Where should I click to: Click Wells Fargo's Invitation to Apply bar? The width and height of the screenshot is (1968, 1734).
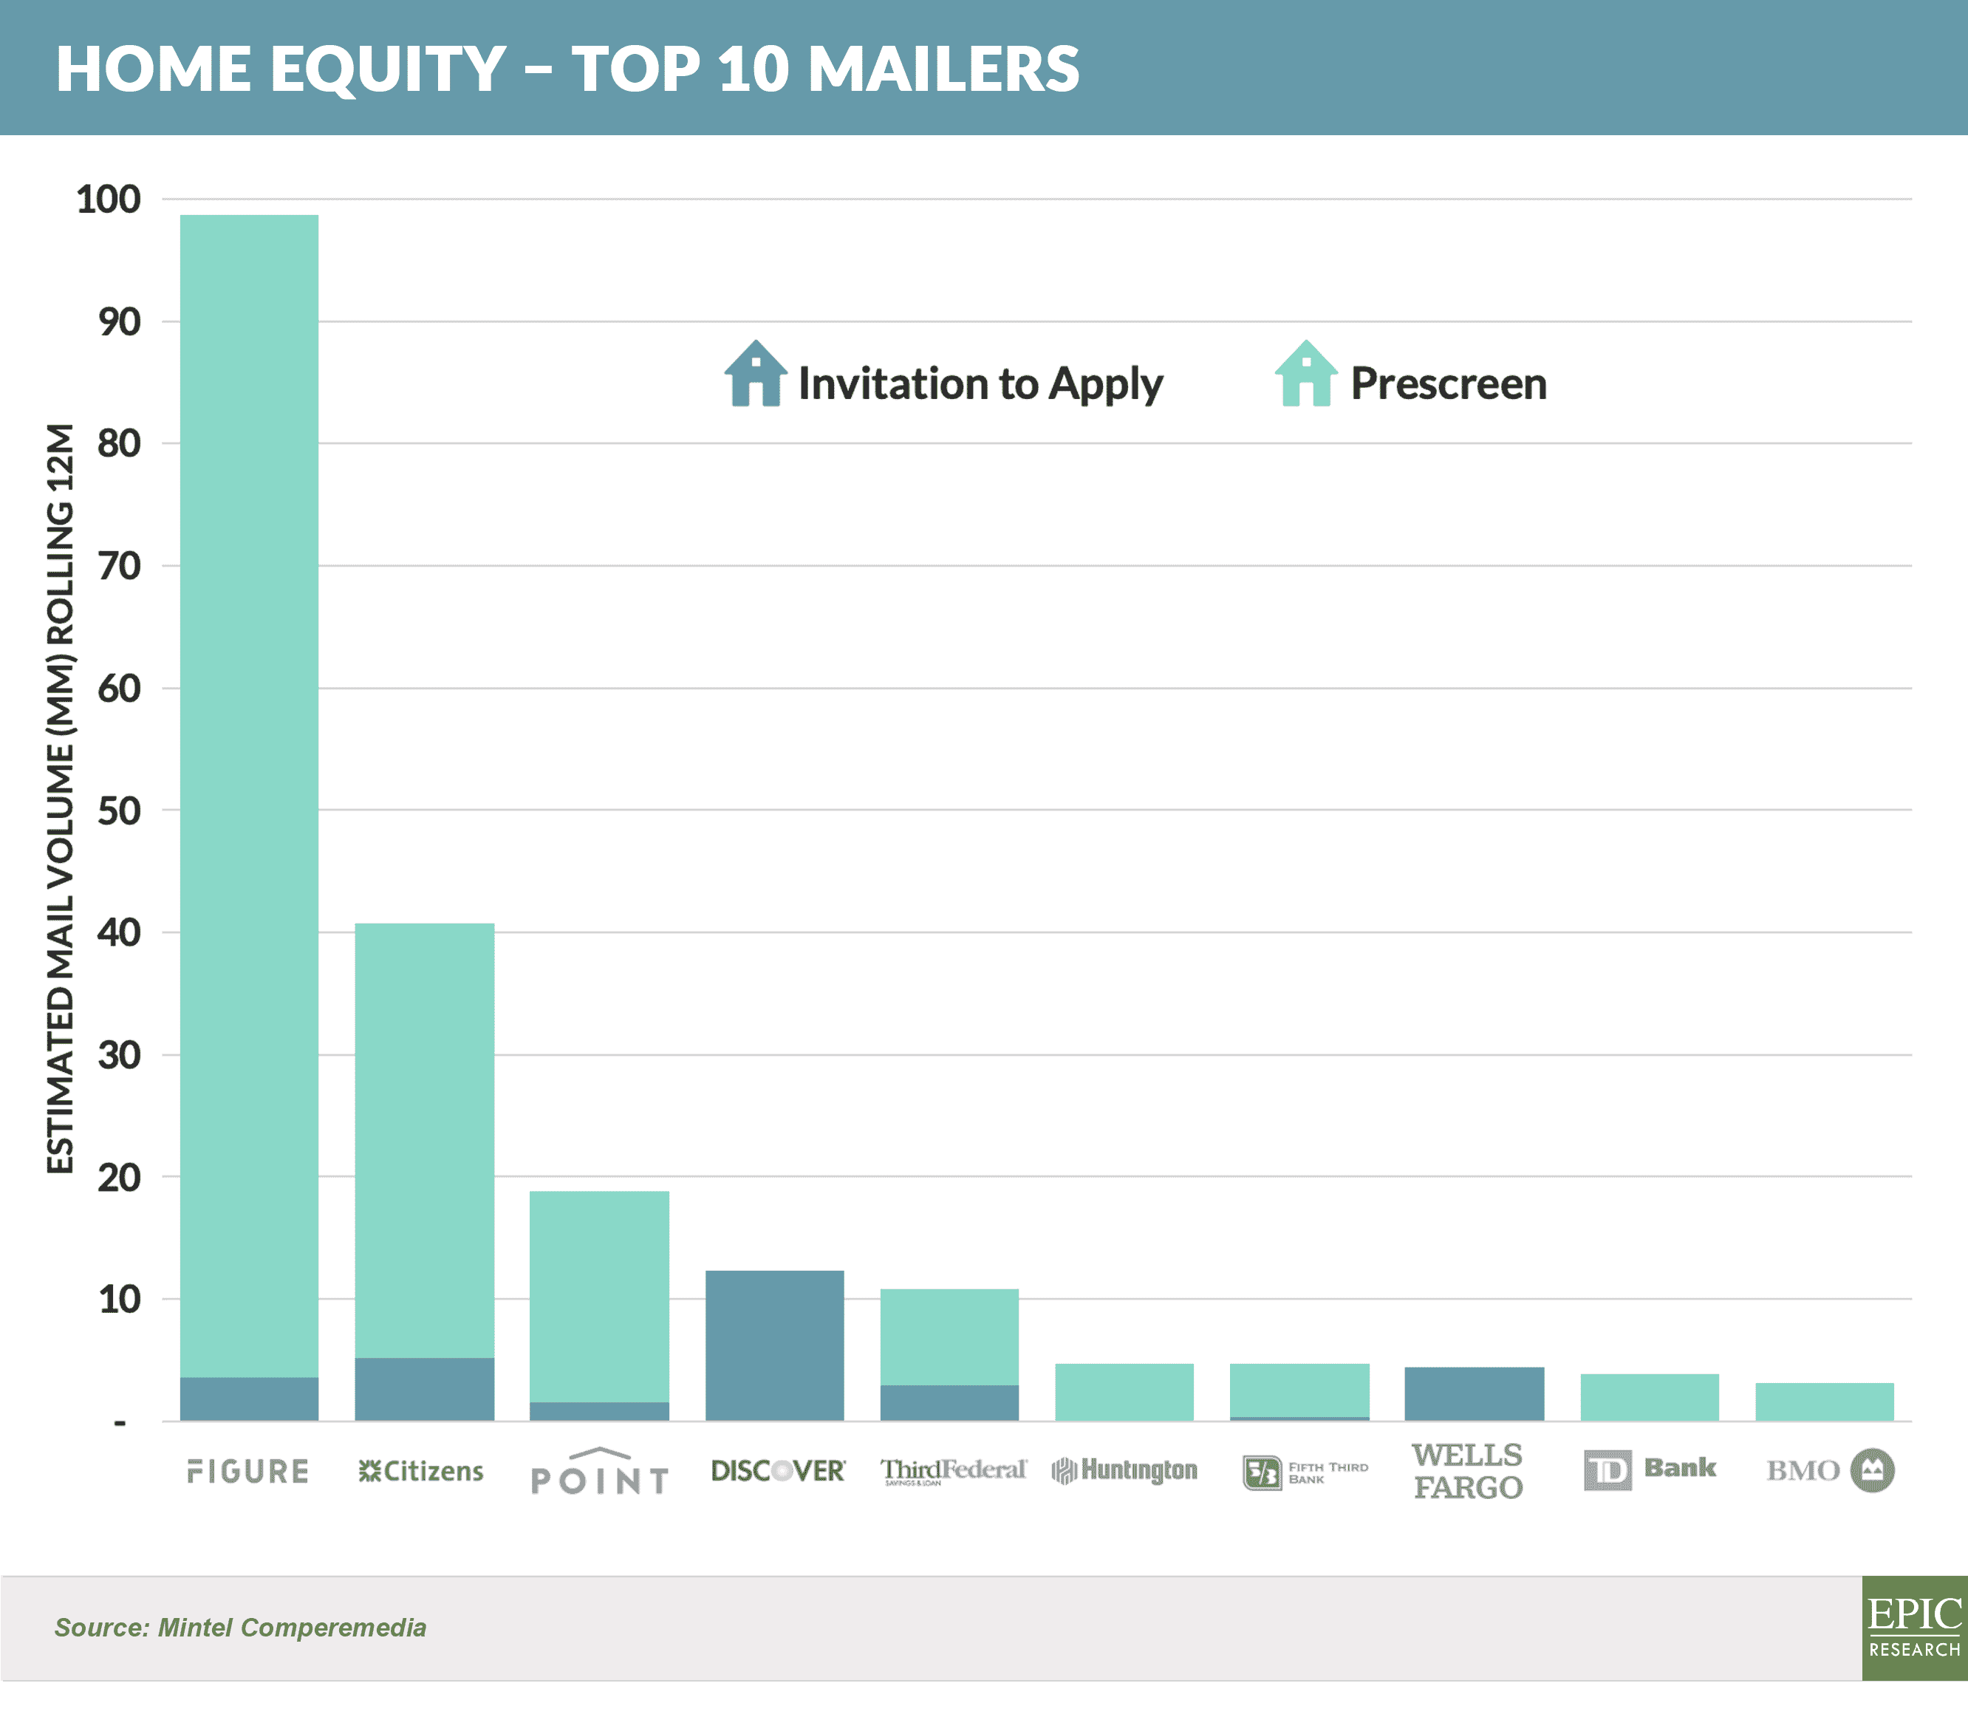pos(1474,1394)
